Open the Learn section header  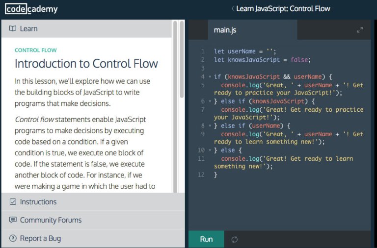[x=86, y=28]
